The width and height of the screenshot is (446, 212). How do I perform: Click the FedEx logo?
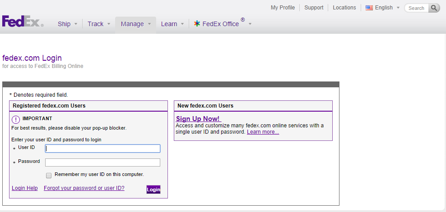(23, 21)
